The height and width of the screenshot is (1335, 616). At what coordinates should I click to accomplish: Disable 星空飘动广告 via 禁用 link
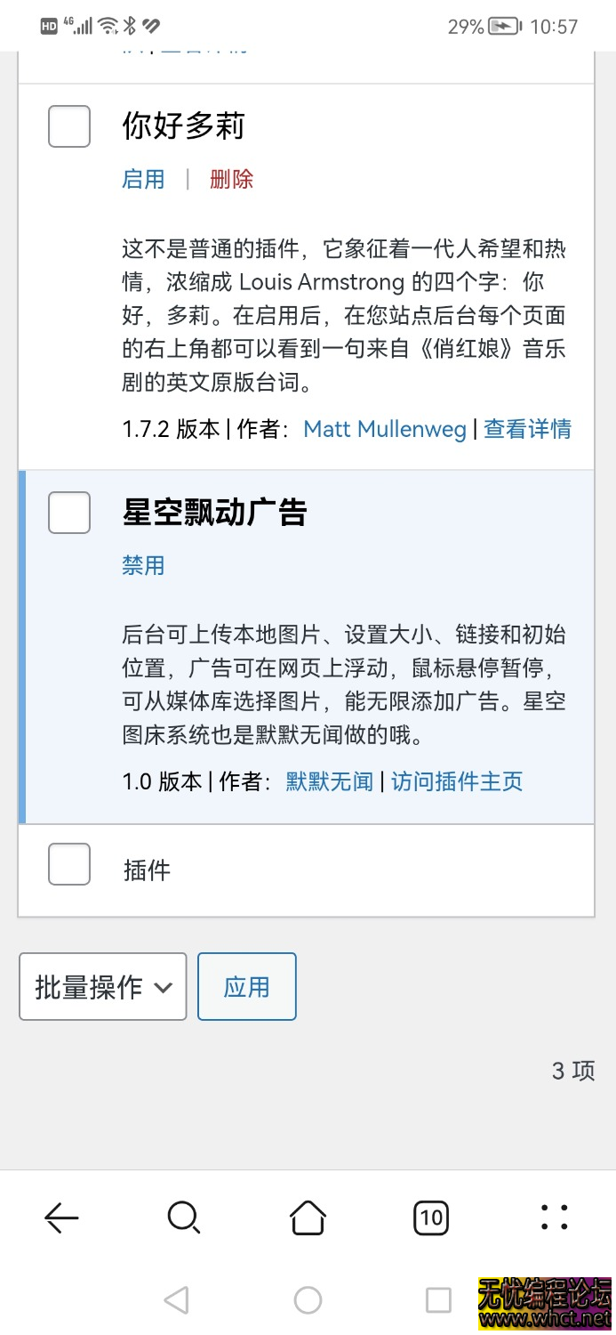pyautogui.click(x=143, y=565)
